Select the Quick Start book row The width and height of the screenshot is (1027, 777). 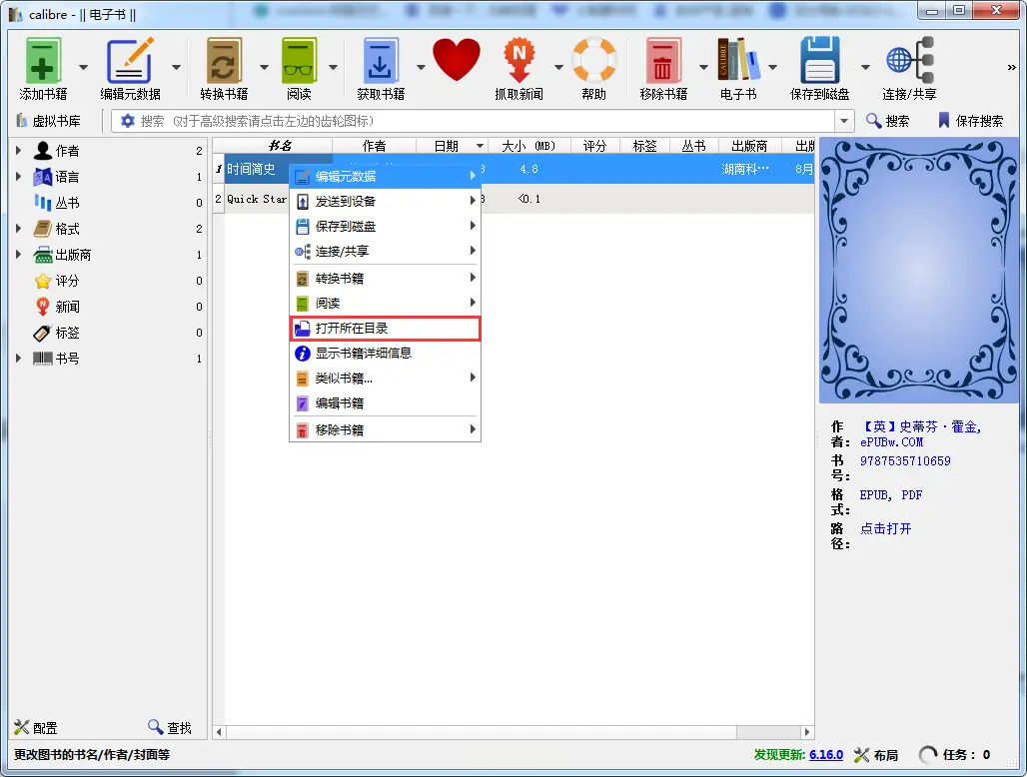513,199
